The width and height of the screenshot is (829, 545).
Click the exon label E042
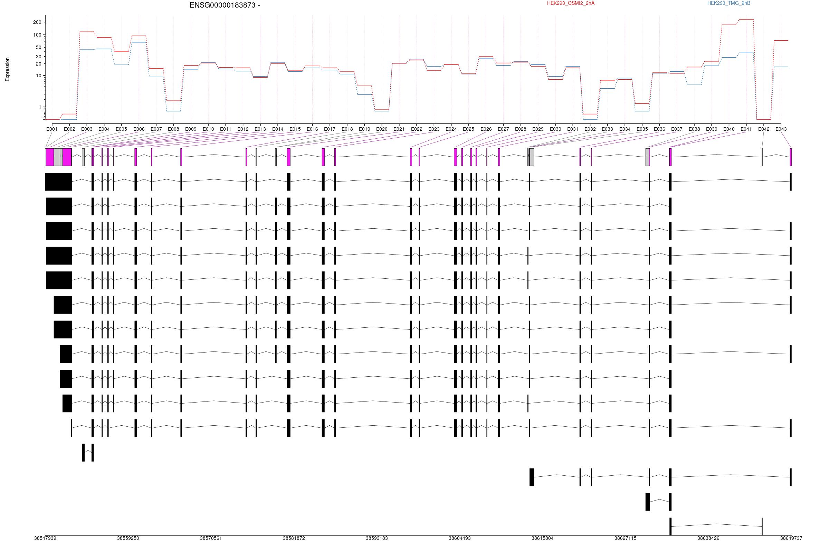point(764,129)
